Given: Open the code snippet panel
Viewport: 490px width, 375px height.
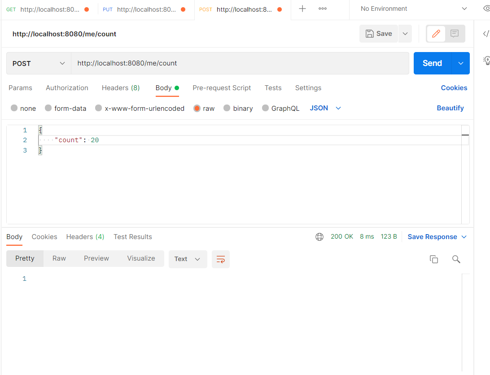Looking at the screenshot, I should point(486,34).
